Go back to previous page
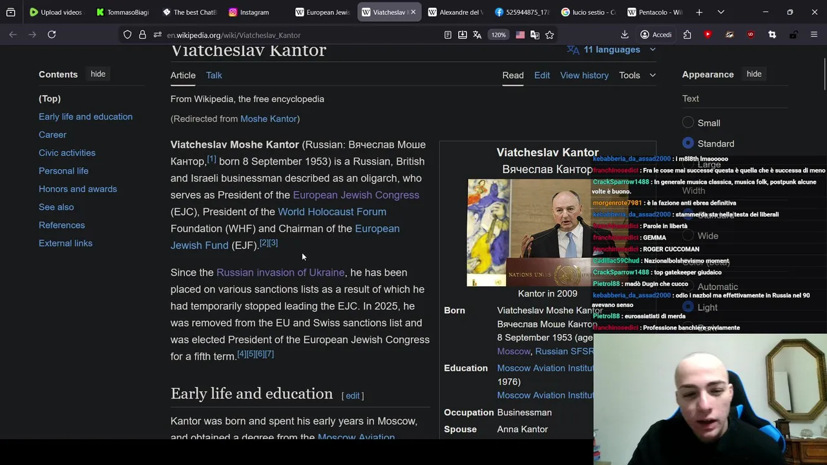Image resolution: width=827 pixels, height=465 pixels. click(x=13, y=35)
